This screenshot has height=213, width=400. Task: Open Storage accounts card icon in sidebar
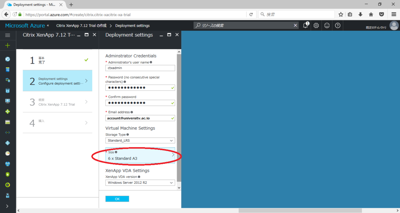point(8,122)
